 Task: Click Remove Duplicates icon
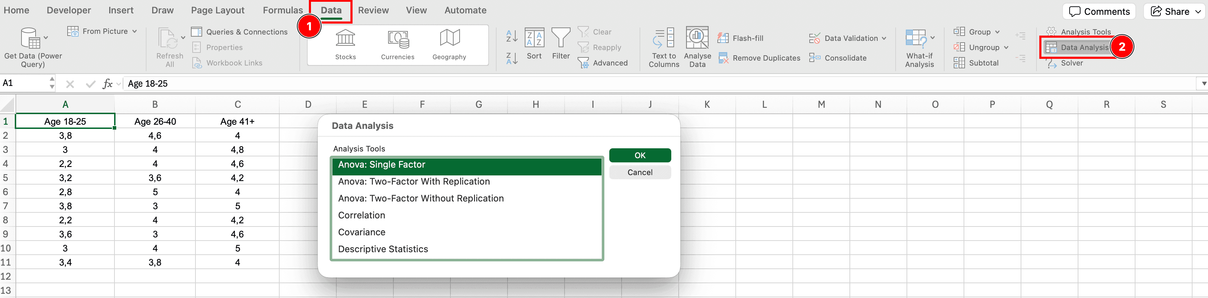[x=724, y=58]
